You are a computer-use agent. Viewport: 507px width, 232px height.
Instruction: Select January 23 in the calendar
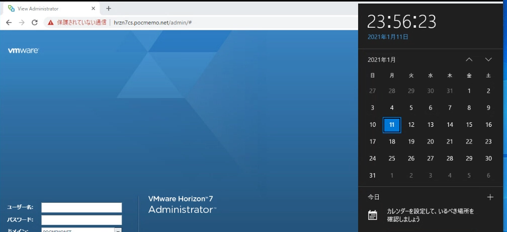488,142
